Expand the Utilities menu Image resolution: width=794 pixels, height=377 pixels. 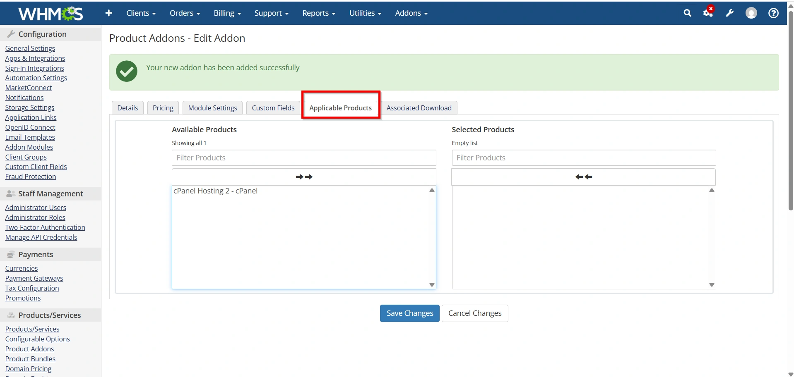click(x=365, y=13)
